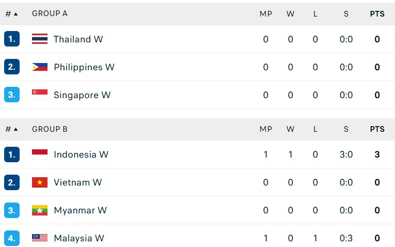Viewport: 395px width, 247px height.
Task: Click the Thailand flag icon
Action: tap(40, 39)
